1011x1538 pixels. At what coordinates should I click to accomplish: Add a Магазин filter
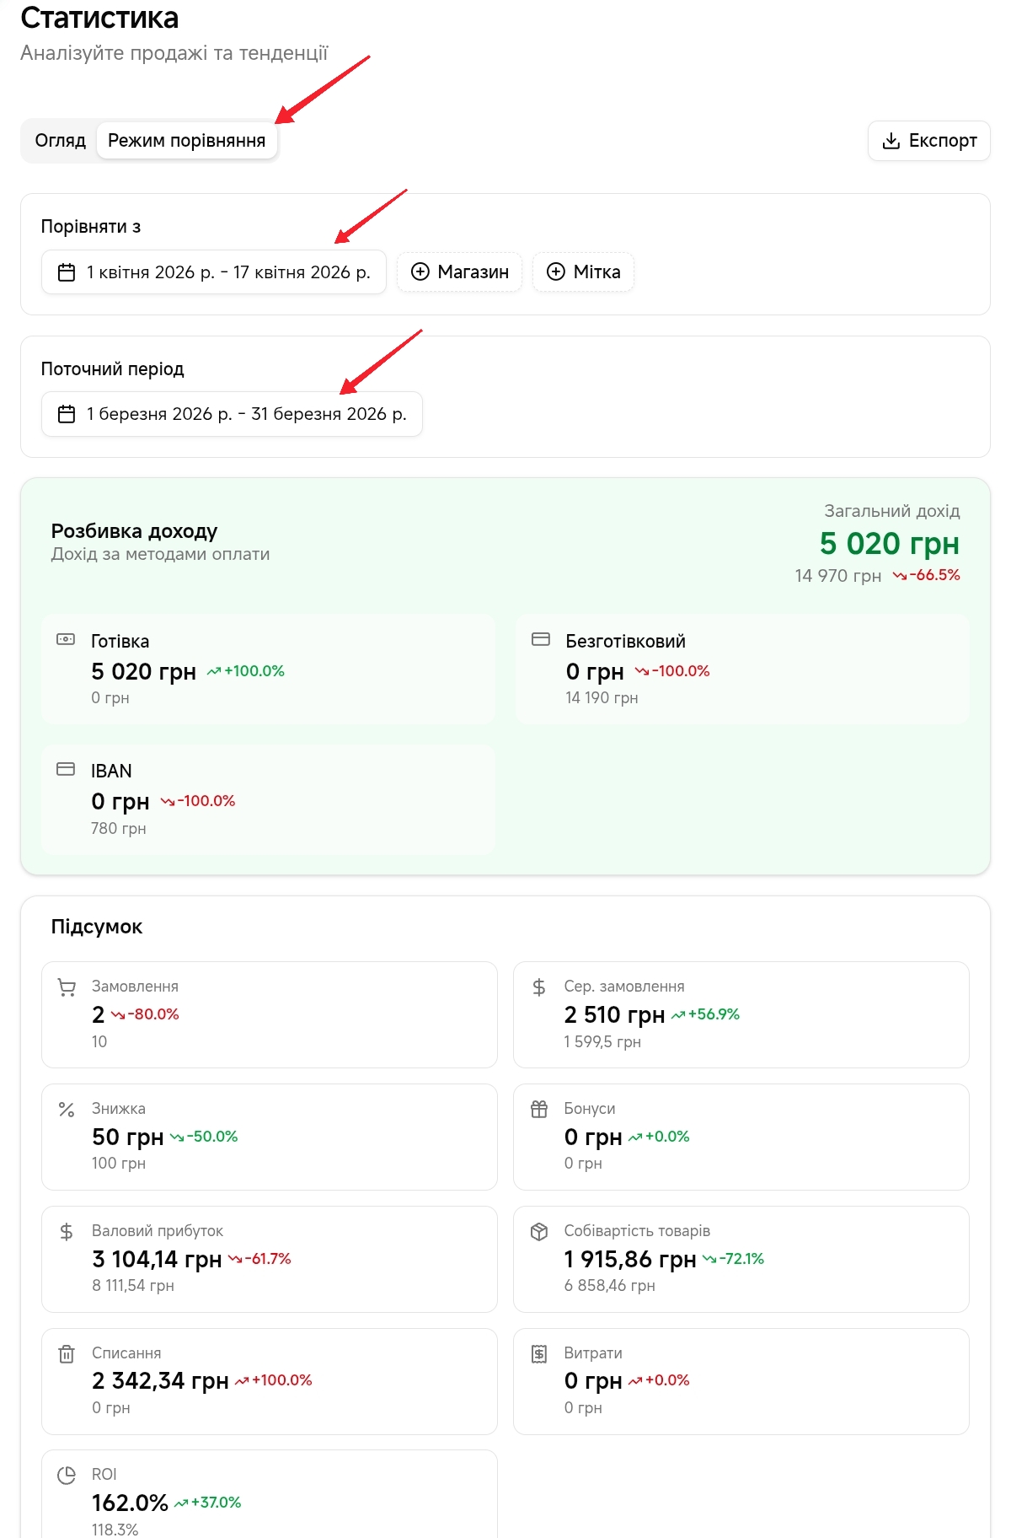click(x=459, y=272)
